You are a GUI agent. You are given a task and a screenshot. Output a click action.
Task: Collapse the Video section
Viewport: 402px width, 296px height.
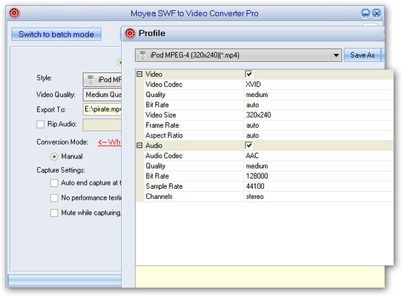point(139,74)
